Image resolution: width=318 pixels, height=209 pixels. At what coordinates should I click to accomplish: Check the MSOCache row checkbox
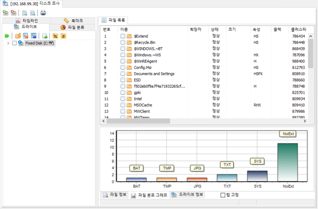pyautogui.click(x=123, y=105)
